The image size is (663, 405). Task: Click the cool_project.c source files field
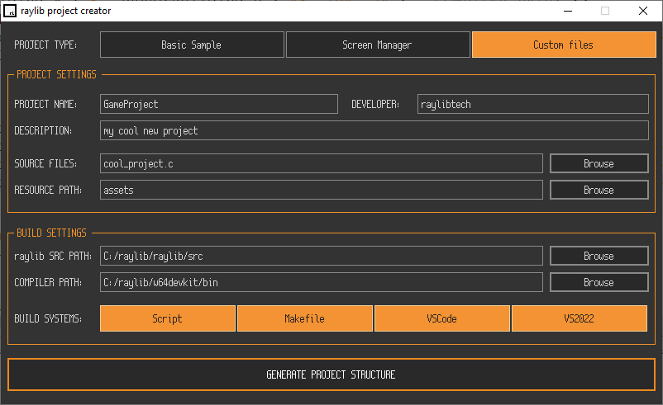click(x=322, y=163)
